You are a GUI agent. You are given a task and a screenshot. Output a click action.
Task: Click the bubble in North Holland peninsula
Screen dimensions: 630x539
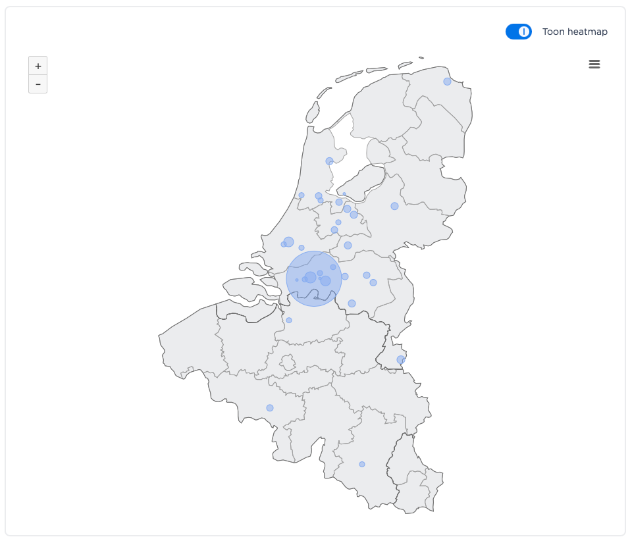(329, 161)
